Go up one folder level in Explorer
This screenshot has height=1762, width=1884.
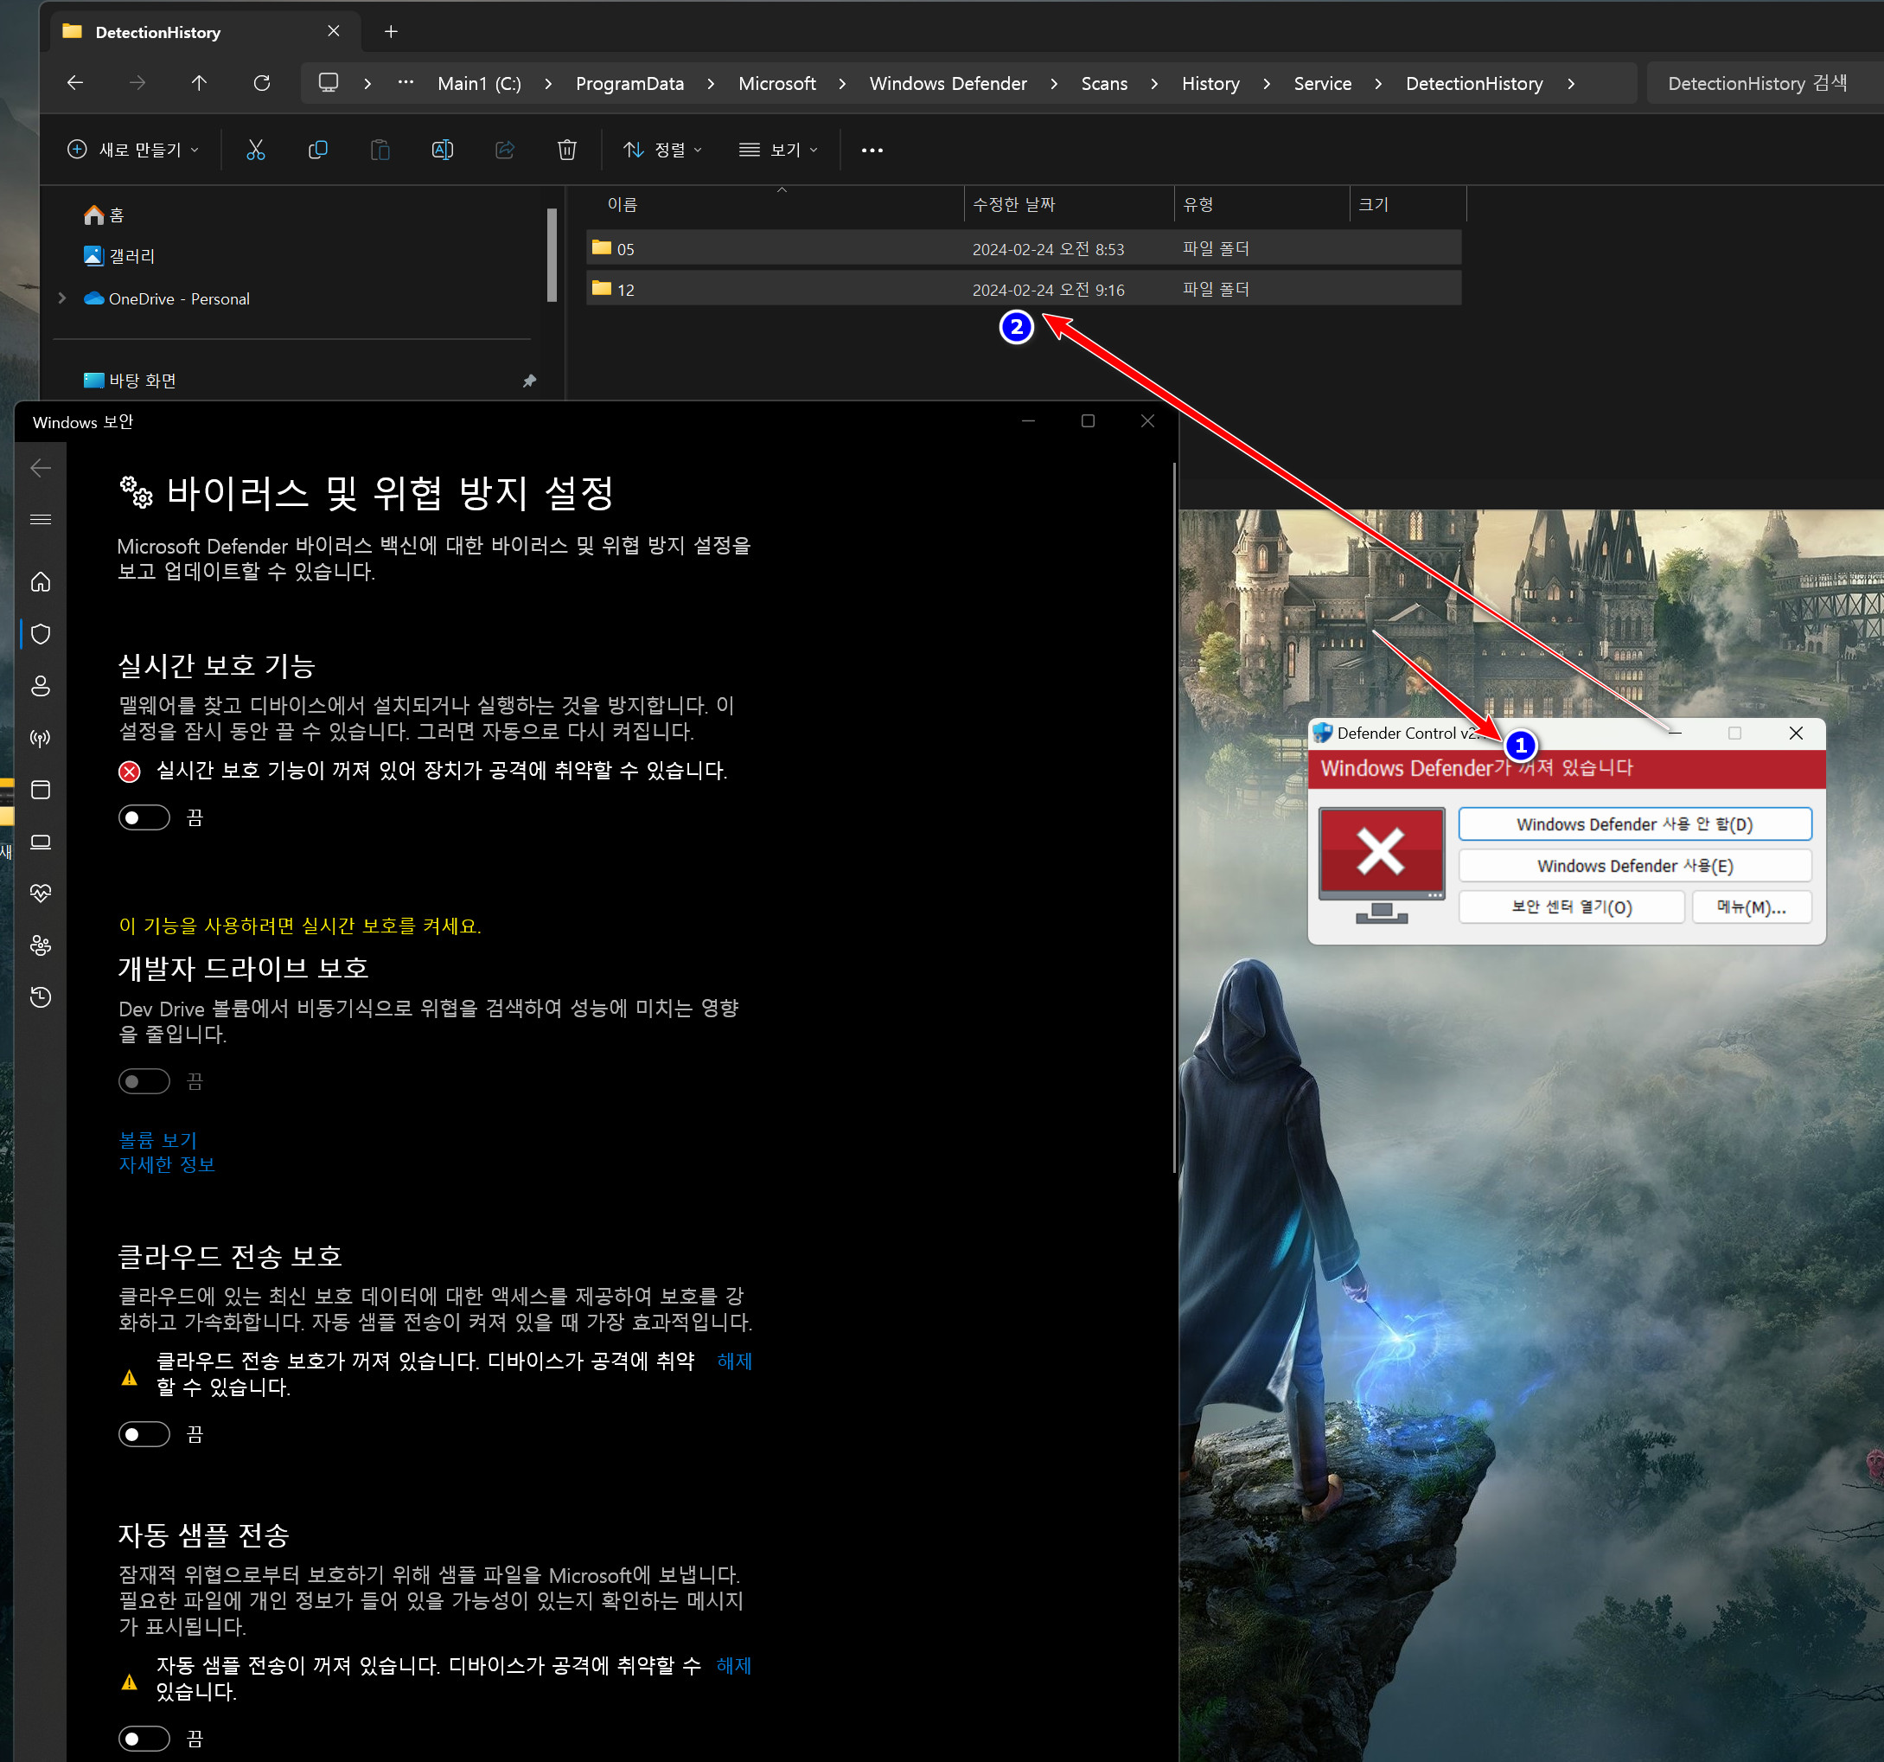coord(199,83)
